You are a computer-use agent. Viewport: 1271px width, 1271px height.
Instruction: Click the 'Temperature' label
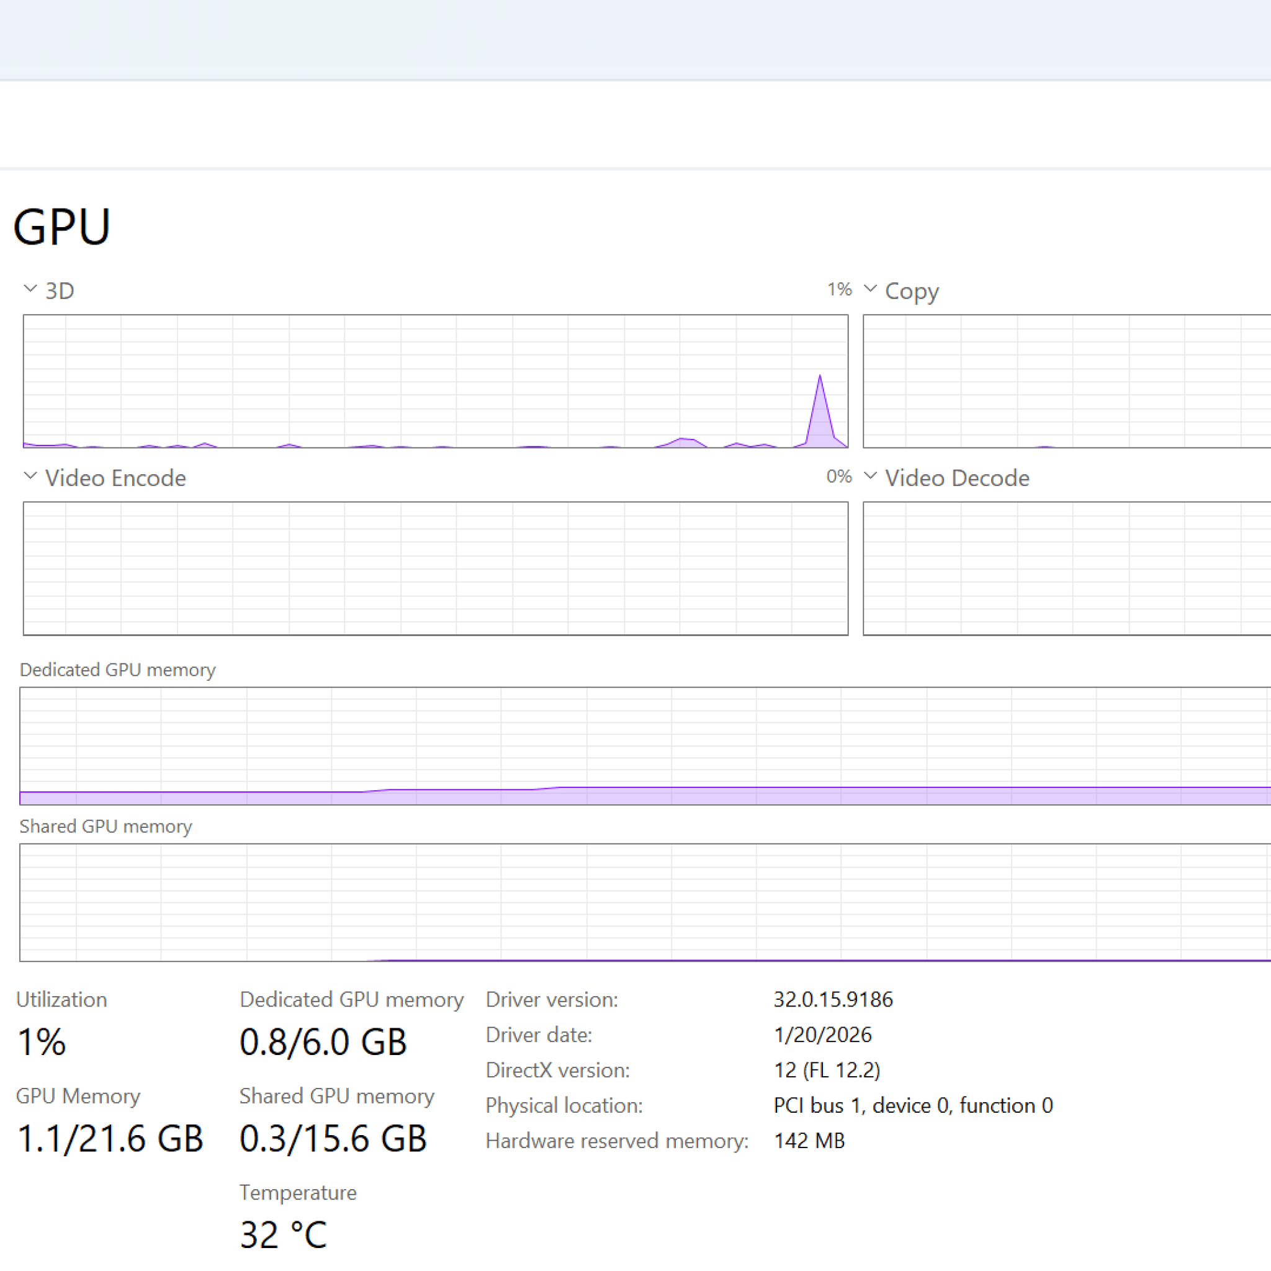(298, 1193)
